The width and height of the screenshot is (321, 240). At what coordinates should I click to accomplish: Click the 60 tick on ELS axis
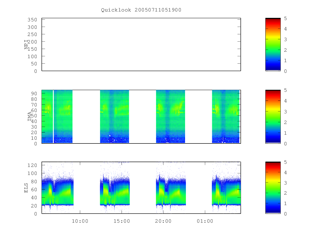(x=34, y=190)
